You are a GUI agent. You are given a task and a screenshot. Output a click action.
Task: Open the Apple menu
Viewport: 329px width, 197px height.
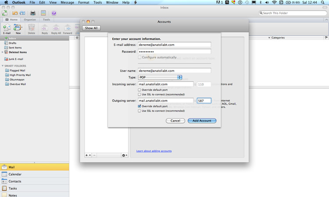pos(6,3)
